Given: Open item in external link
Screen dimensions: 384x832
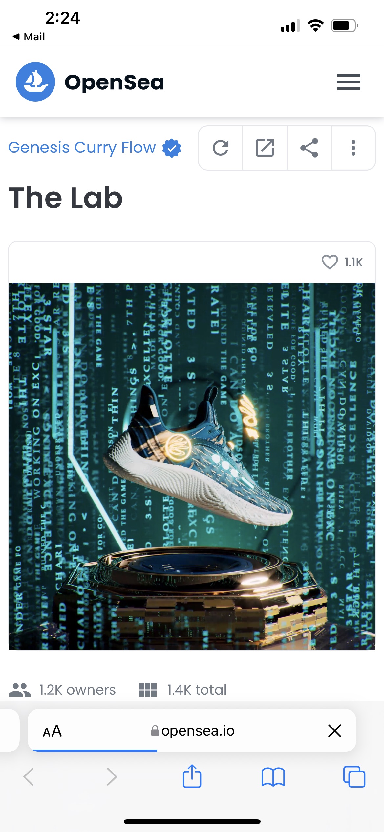Looking at the screenshot, I should coord(265,148).
